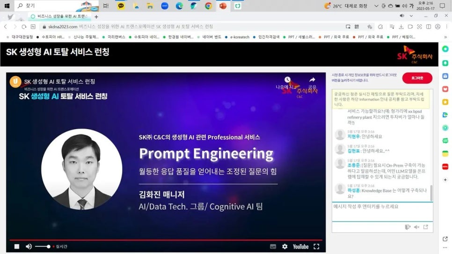Open the Windows notification center icon
Image resolution: width=452 pixels, height=254 pixels.
[x=443, y=6]
